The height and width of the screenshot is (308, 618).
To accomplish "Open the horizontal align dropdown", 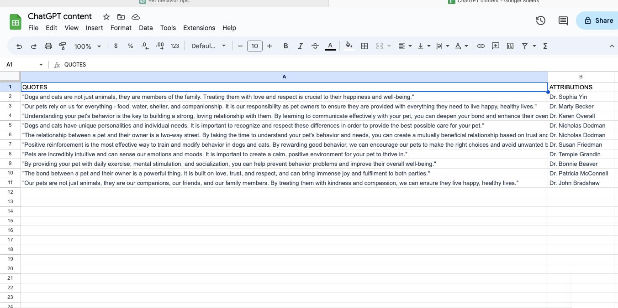I will point(404,46).
